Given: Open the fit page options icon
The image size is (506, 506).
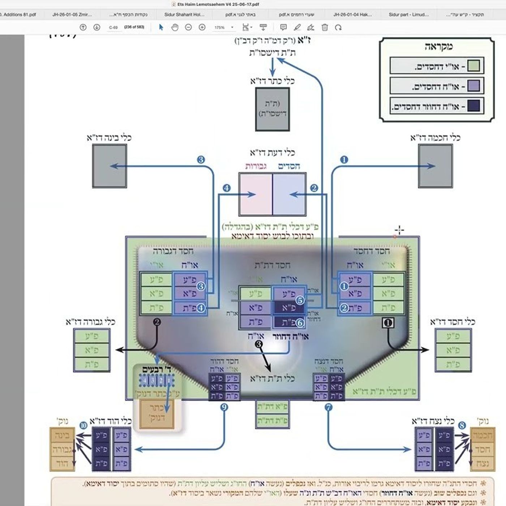Looking at the screenshot, I should [x=247, y=27].
